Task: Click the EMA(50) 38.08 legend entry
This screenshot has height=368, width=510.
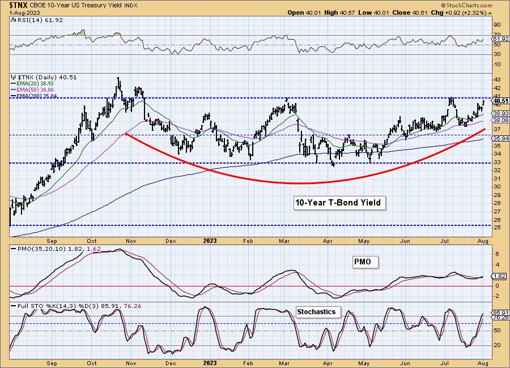Action: (36, 89)
